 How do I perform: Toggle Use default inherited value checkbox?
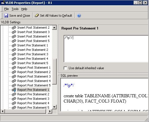[x=65, y=68]
